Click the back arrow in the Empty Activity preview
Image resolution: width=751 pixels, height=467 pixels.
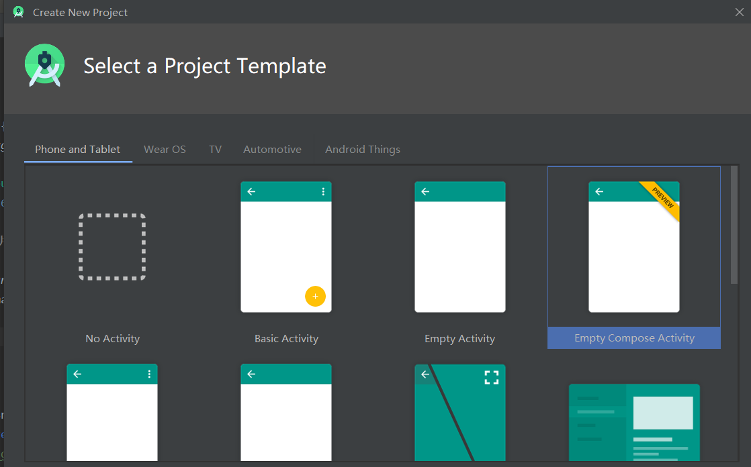[x=425, y=191]
